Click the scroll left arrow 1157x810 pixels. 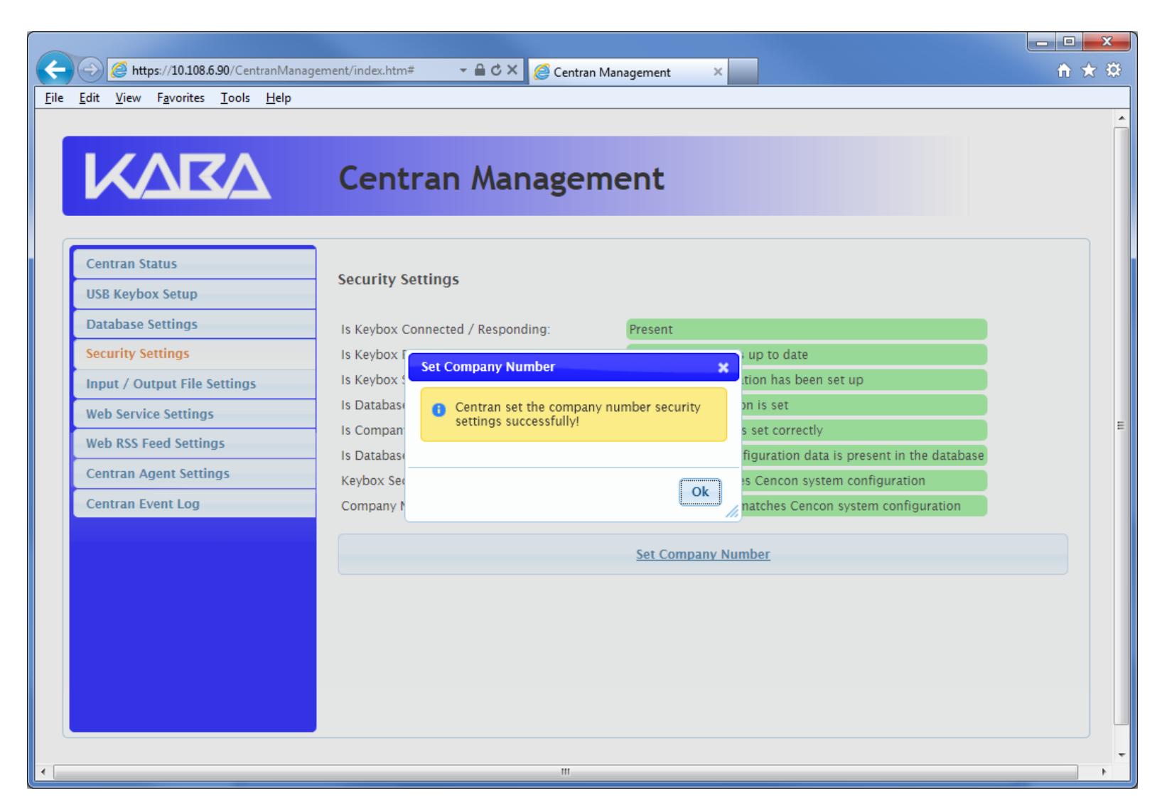coord(43,772)
